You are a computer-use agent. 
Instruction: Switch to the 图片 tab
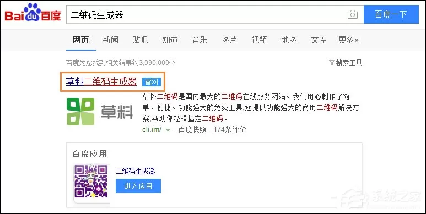(x=229, y=40)
